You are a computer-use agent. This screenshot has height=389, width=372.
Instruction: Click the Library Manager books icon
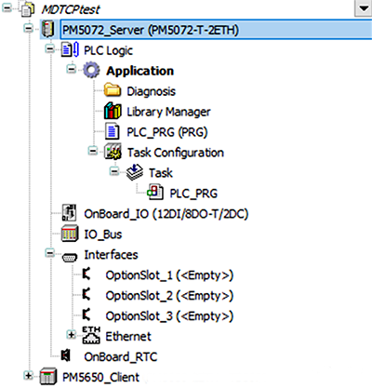tap(113, 111)
